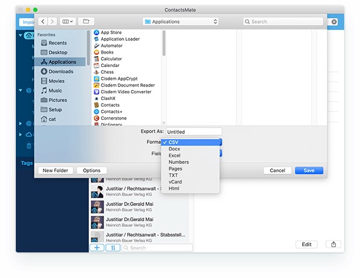
Task: Click the add contact plus button
Action: pos(97,248)
